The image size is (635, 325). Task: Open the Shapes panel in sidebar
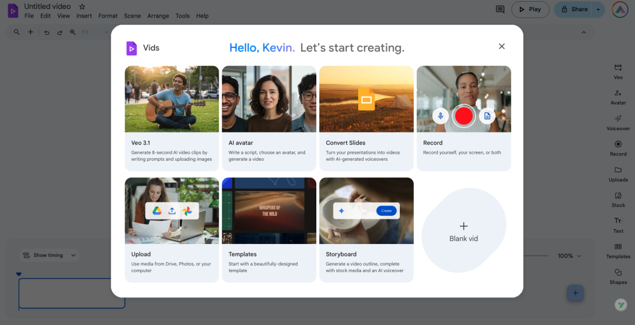point(618,276)
